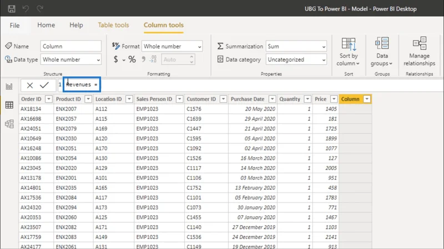Open Sort by column menu

click(349, 52)
